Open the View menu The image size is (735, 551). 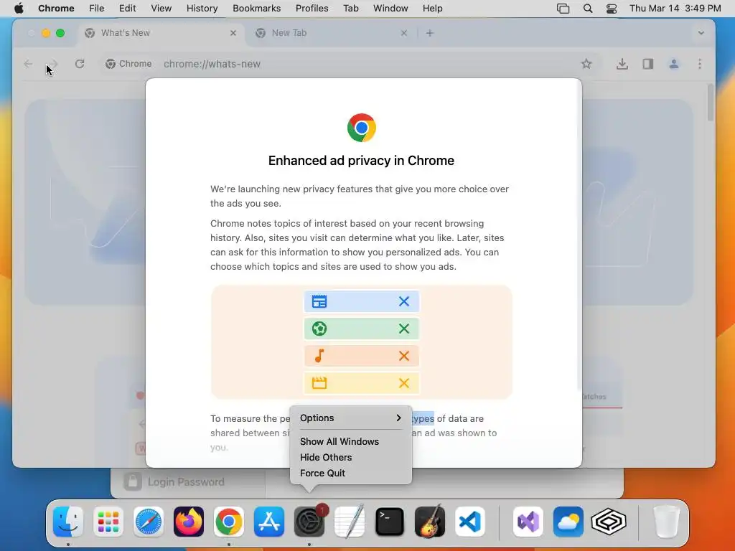tap(161, 9)
